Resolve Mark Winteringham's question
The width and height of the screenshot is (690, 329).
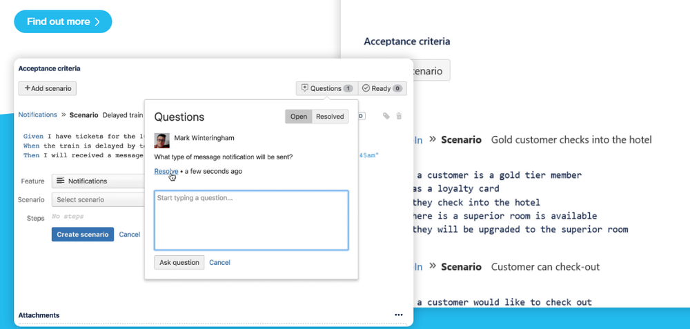[166, 171]
